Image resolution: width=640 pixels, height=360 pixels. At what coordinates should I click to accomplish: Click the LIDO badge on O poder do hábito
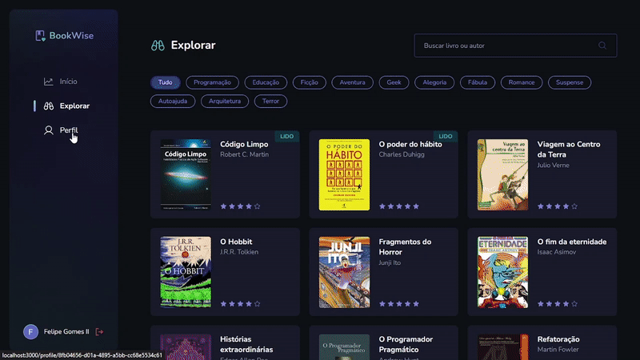(446, 136)
